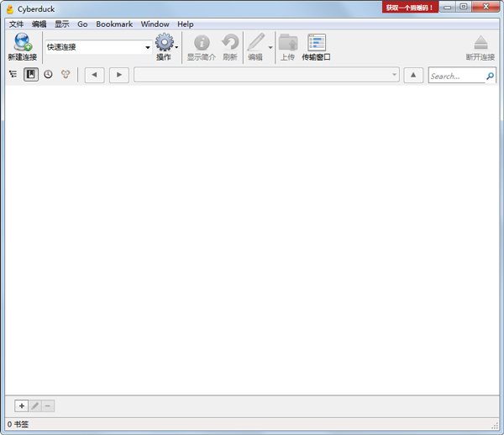Click the 刷新 refresh icon
Viewport: 504px width, 435px height.
[230, 42]
